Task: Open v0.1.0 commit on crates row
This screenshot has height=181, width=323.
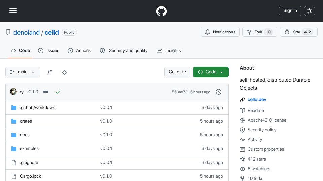Action: pyautogui.click(x=106, y=121)
